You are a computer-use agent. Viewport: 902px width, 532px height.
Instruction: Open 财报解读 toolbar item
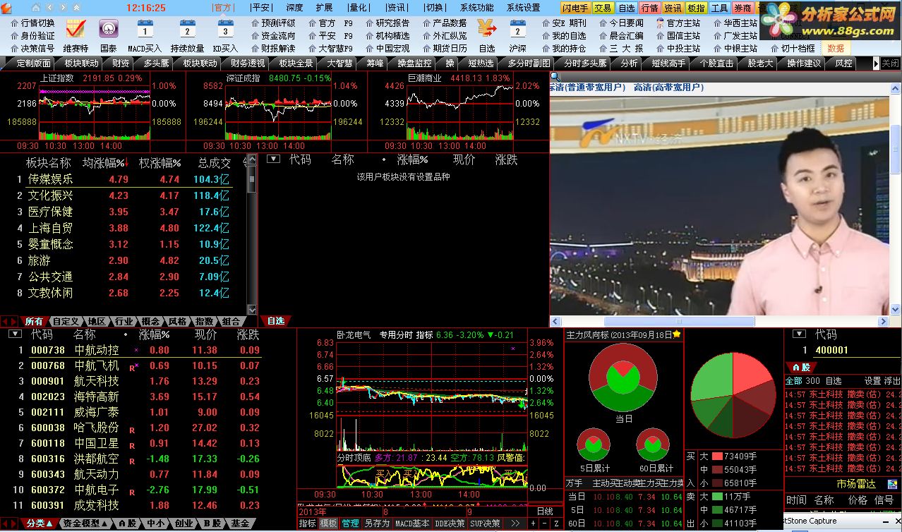coord(272,48)
